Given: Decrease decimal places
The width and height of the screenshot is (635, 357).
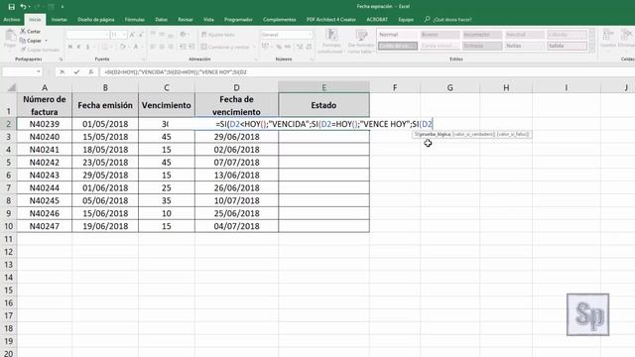Looking at the screenshot, I should tap(309, 47).
